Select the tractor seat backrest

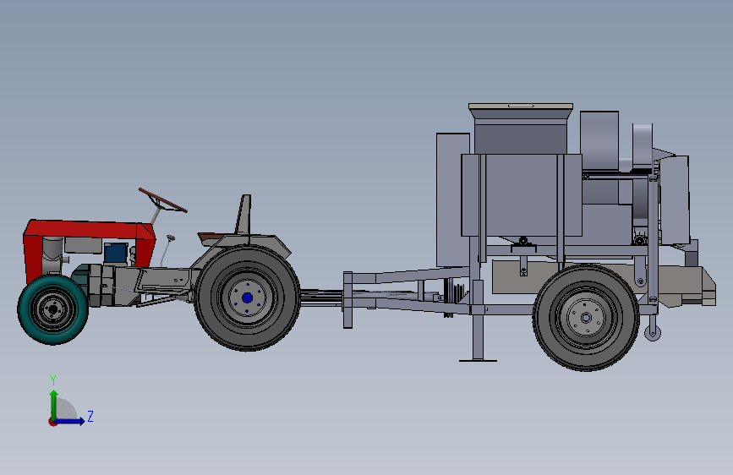coord(243,215)
